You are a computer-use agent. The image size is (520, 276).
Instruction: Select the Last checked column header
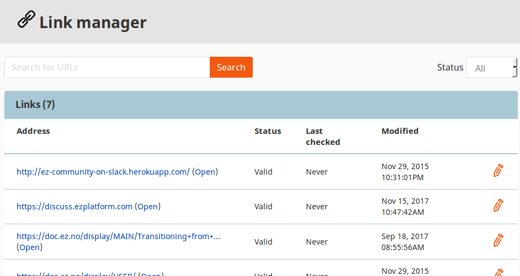[323, 137]
